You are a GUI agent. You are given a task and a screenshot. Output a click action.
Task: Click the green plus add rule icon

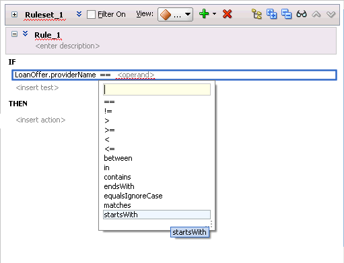pyautogui.click(x=204, y=13)
